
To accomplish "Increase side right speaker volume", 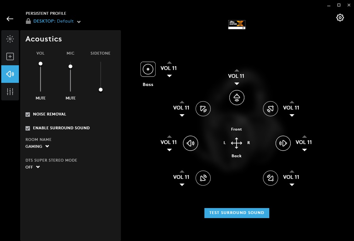I will point(305,137).
